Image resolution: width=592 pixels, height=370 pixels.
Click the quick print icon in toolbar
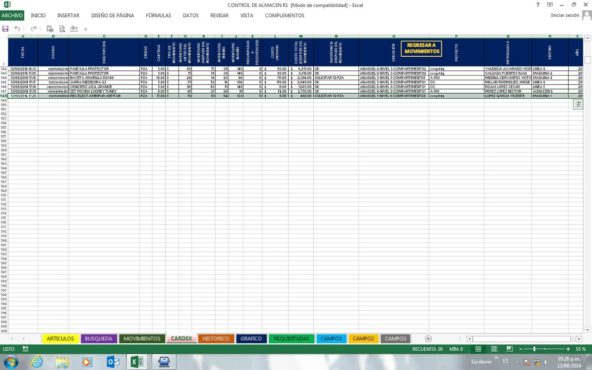click(x=50, y=29)
